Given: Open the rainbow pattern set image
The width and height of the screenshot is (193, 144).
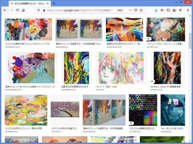Looking at the screenshot, I should 143,110.
